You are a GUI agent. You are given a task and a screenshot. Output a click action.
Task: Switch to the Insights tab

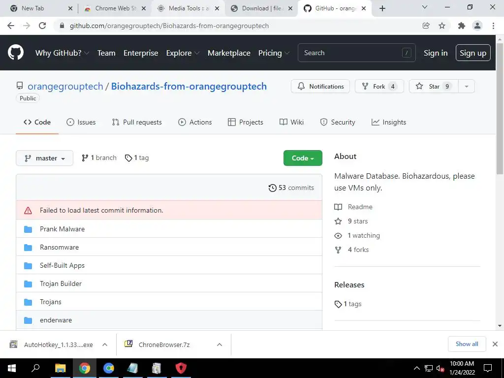click(389, 122)
